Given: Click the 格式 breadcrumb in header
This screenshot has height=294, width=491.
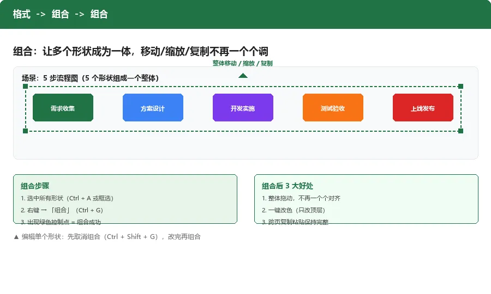Looking at the screenshot, I should pyautogui.click(x=22, y=14).
